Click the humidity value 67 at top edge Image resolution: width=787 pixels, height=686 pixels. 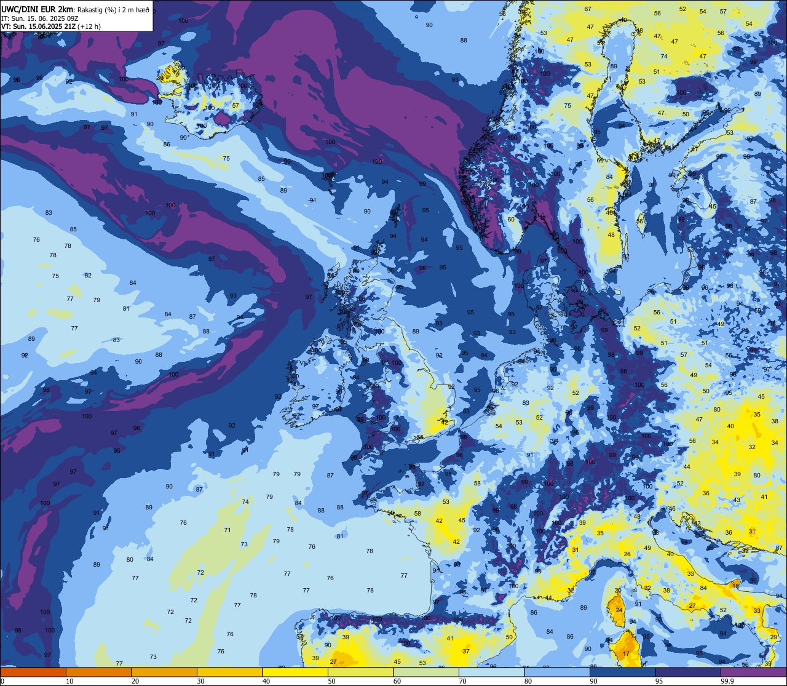tap(588, 9)
